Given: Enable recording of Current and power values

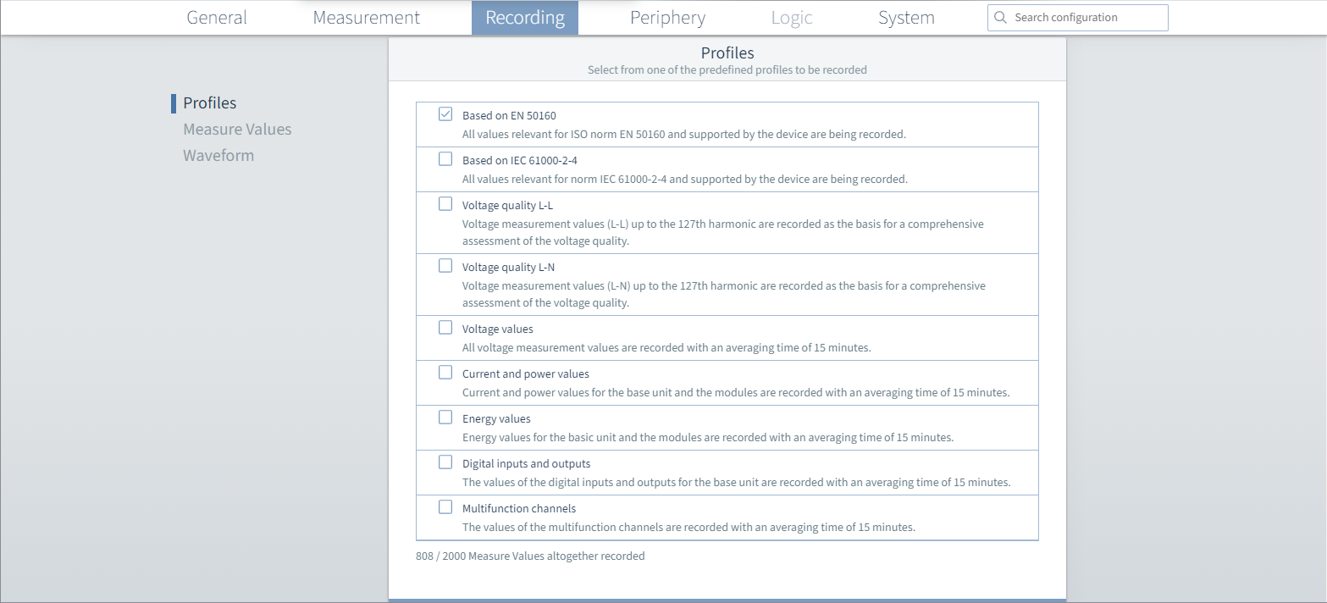Looking at the screenshot, I should [445, 372].
